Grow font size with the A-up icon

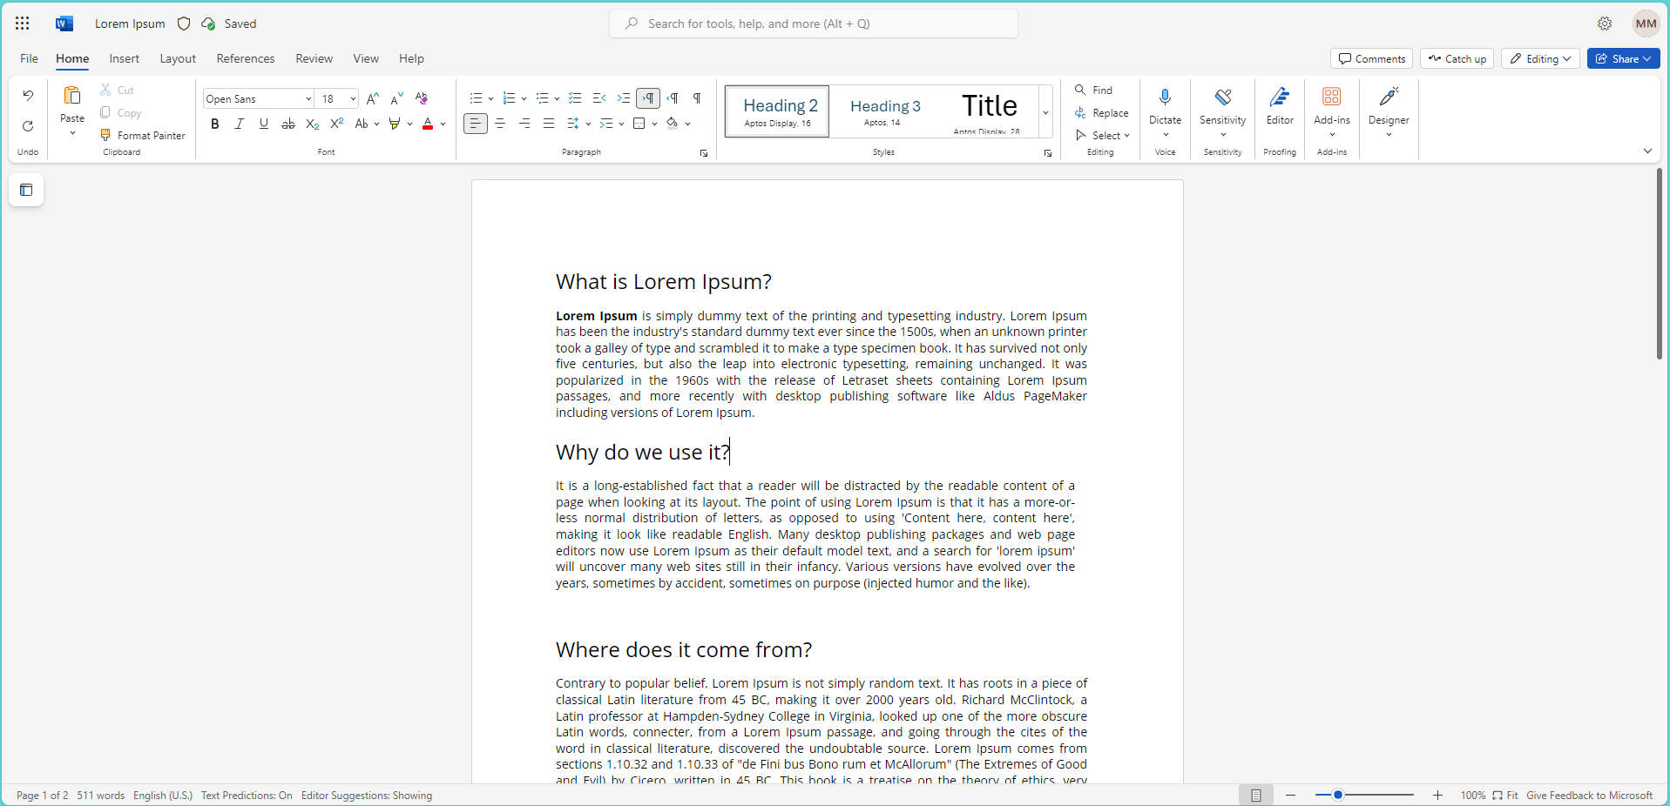373,98
